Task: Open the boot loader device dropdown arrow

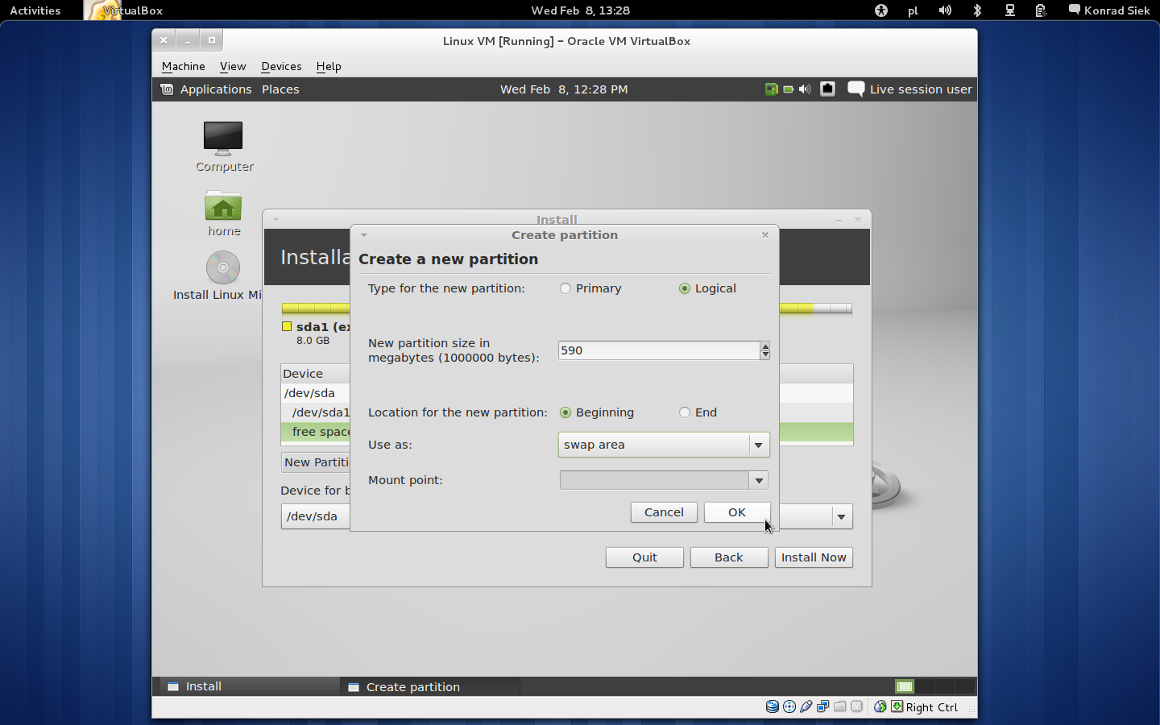Action: pyautogui.click(x=841, y=516)
